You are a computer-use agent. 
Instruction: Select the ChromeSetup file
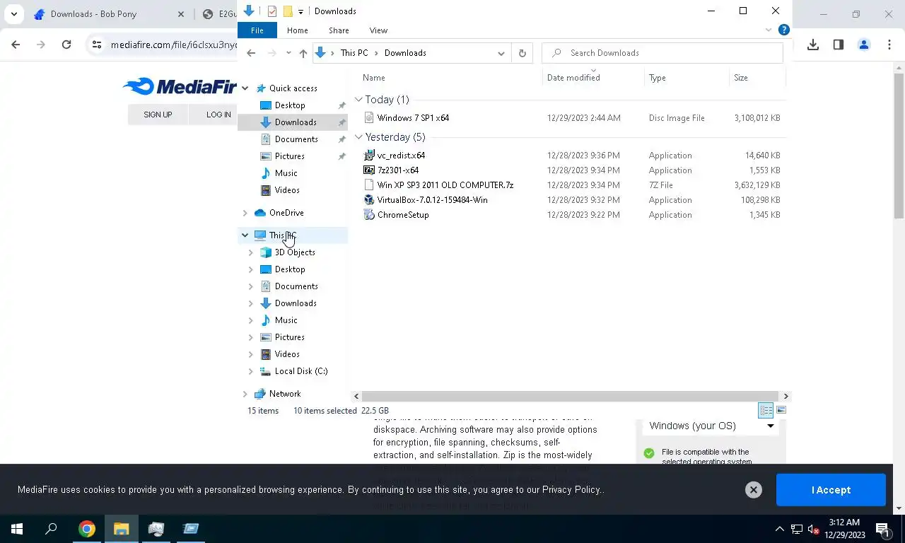click(x=403, y=215)
